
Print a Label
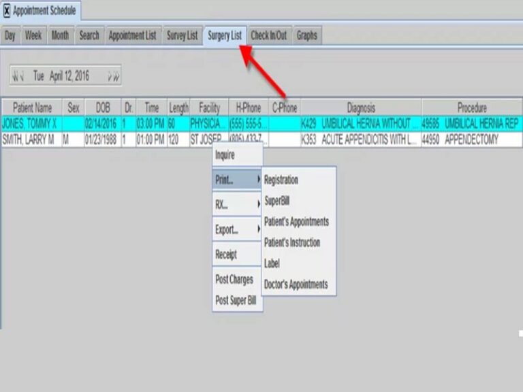pos(299,263)
